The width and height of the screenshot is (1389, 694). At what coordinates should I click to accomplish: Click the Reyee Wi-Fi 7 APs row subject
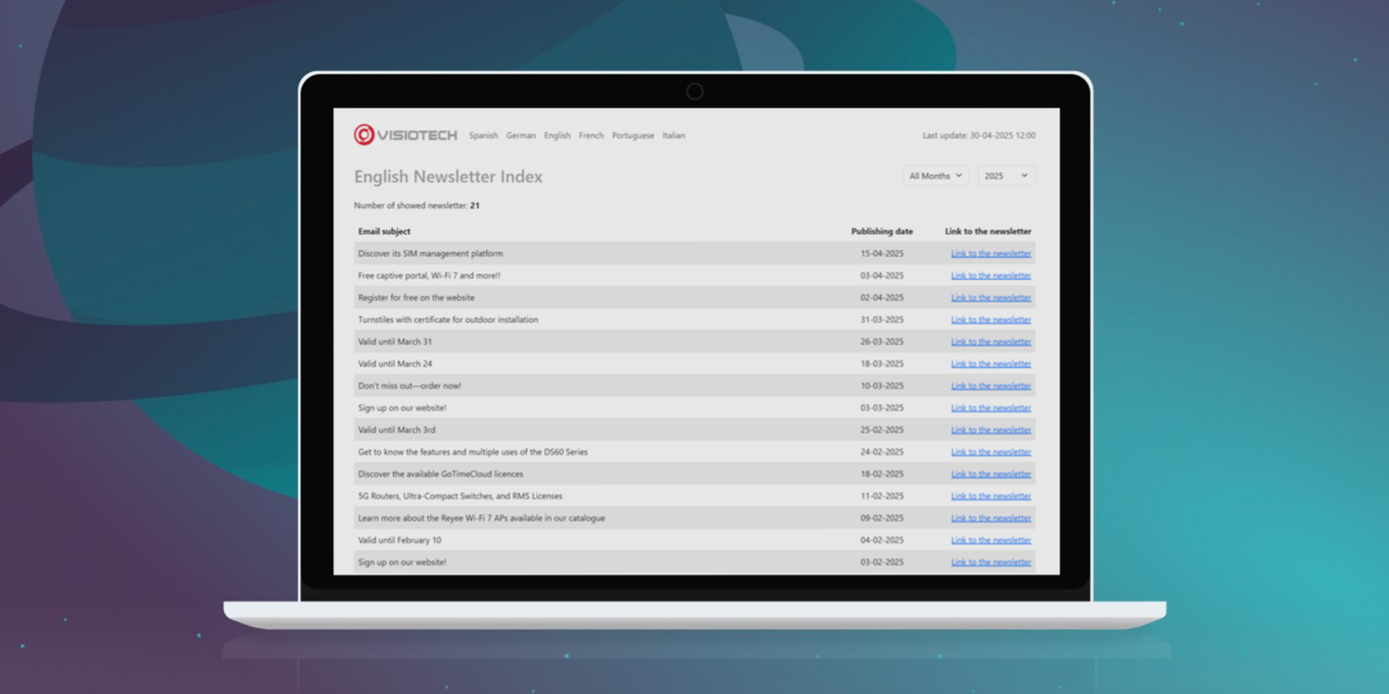coord(481,518)
